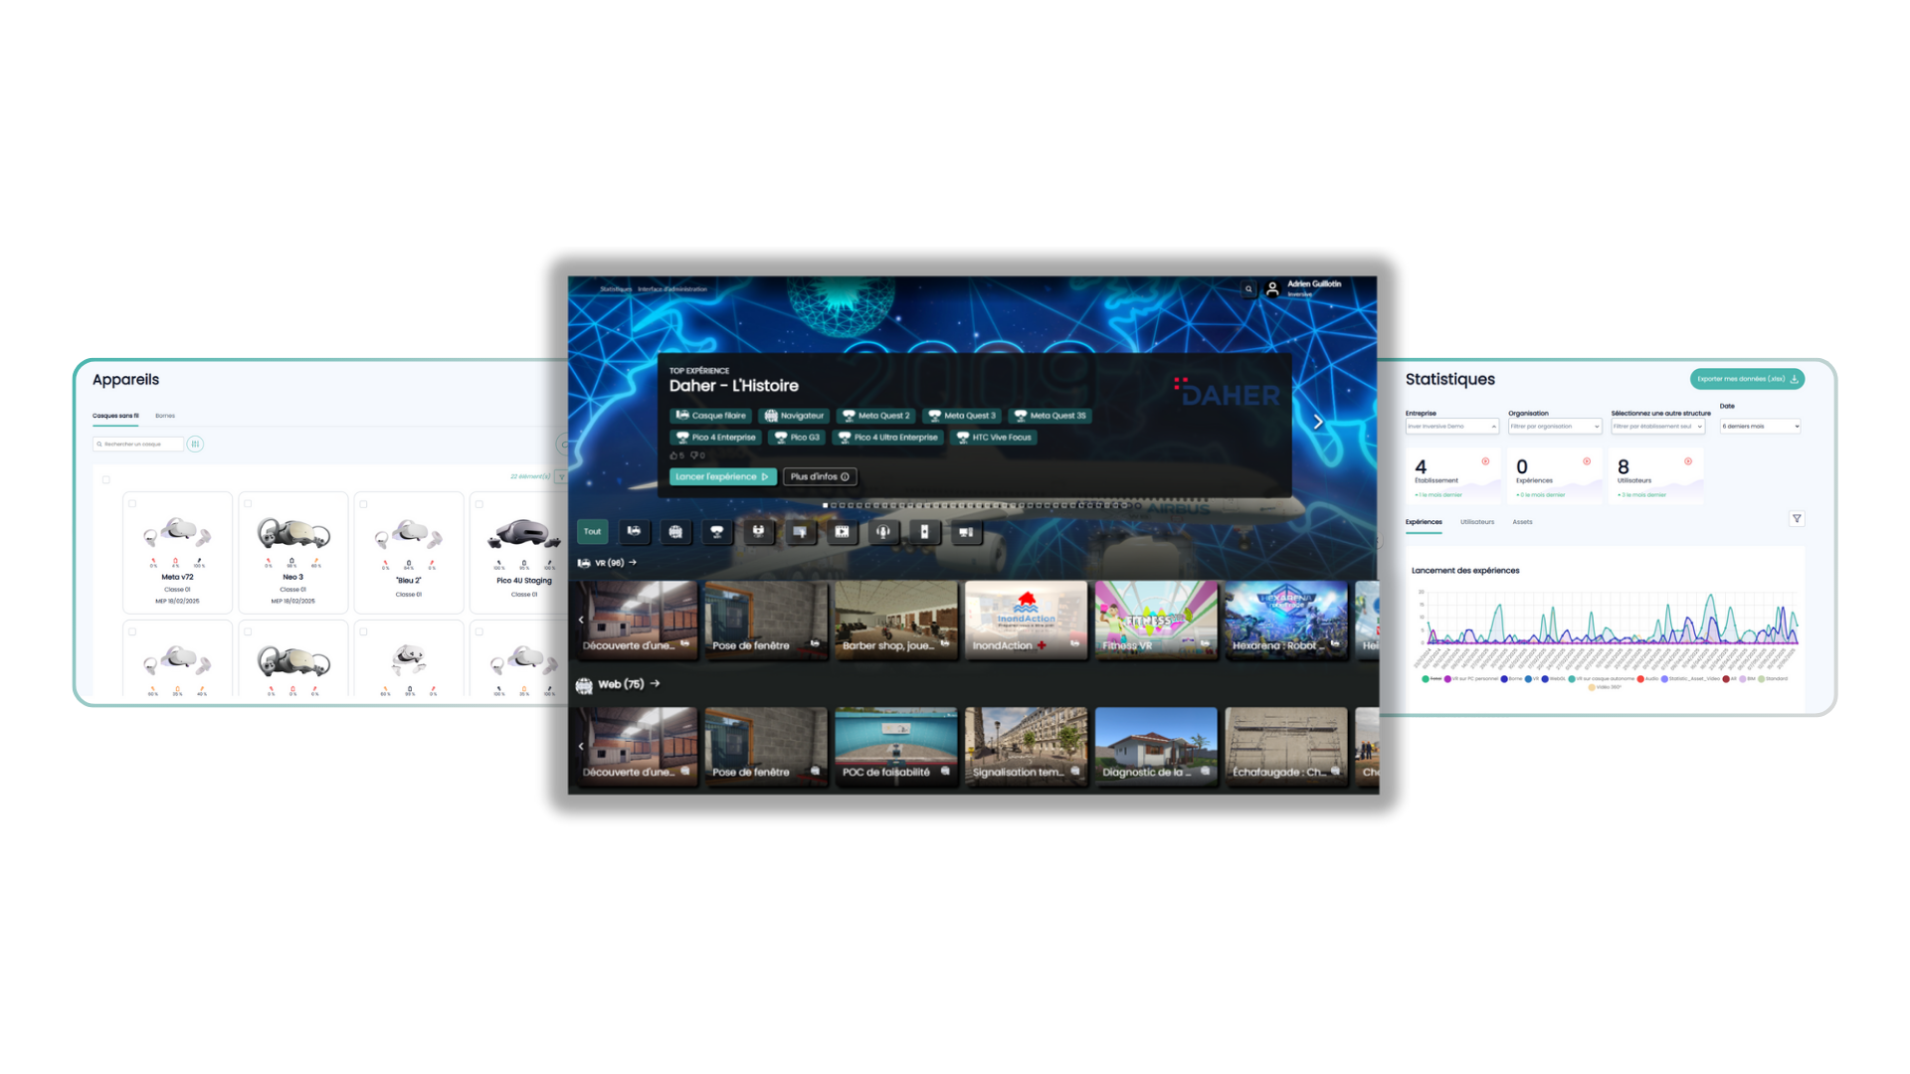Click Exporter mes données button
This screenshot has width=1910, height=1074.
[x=1746, y=379]
